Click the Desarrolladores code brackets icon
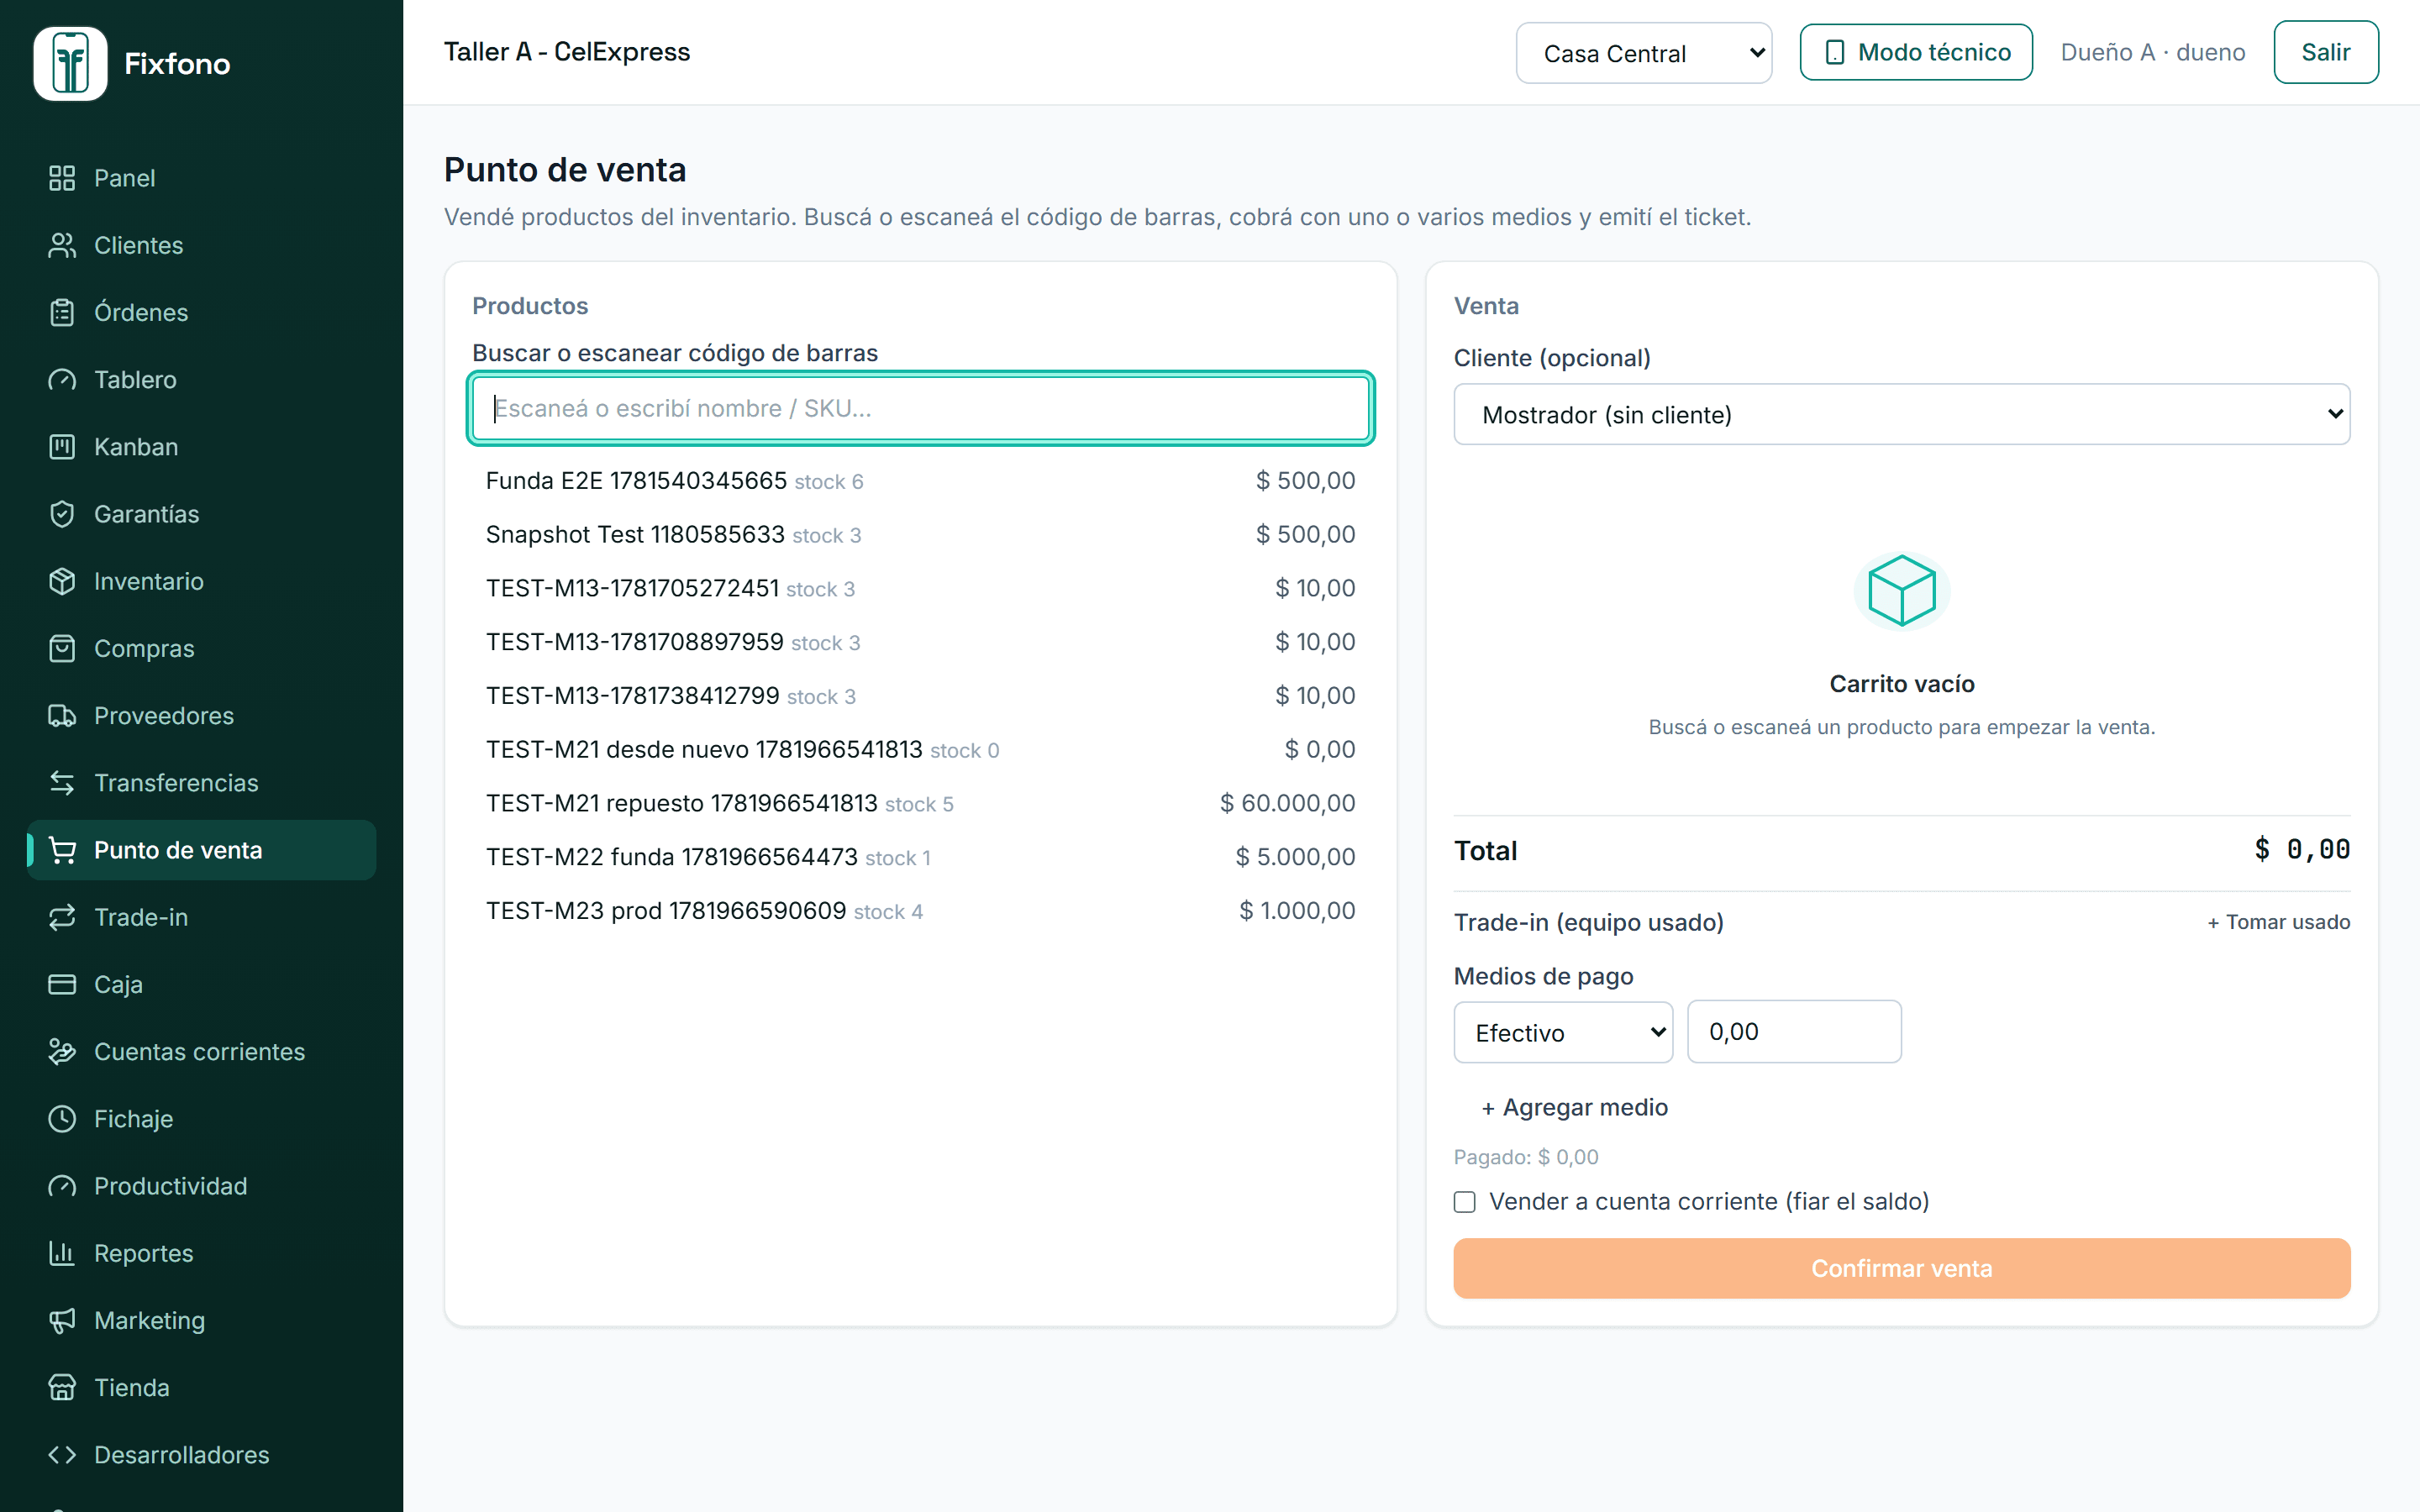Image resolution: width=2420 pixels, height=1512 pixels. coord(62,1454)
